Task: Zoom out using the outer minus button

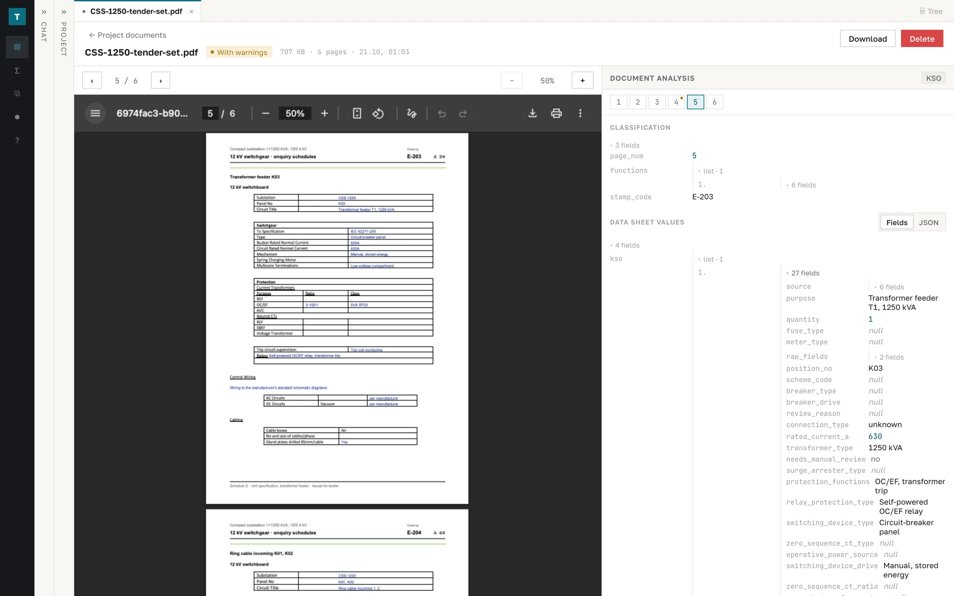Action: click(x=511, y=80)
